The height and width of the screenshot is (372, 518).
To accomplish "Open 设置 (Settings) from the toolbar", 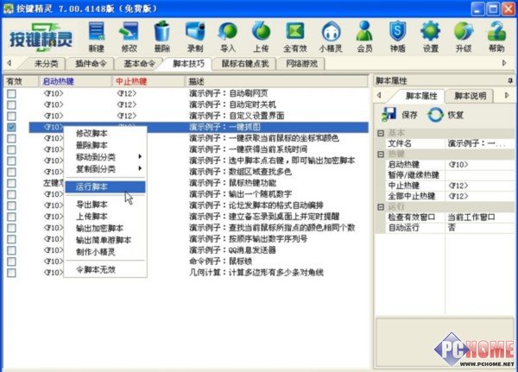I will [431, 35].
